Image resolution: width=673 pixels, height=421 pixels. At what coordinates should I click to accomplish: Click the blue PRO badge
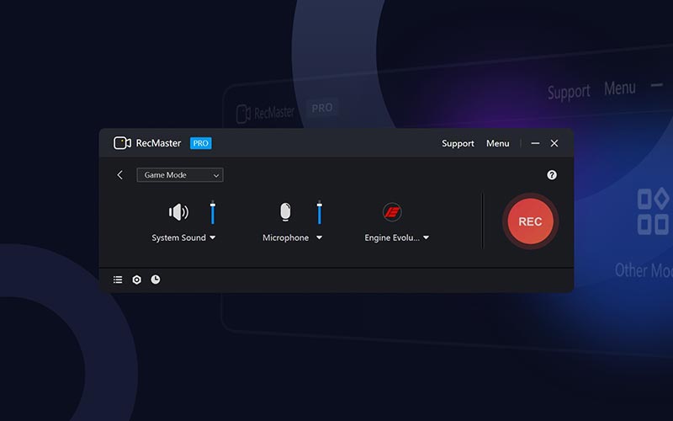coord(200,143)
